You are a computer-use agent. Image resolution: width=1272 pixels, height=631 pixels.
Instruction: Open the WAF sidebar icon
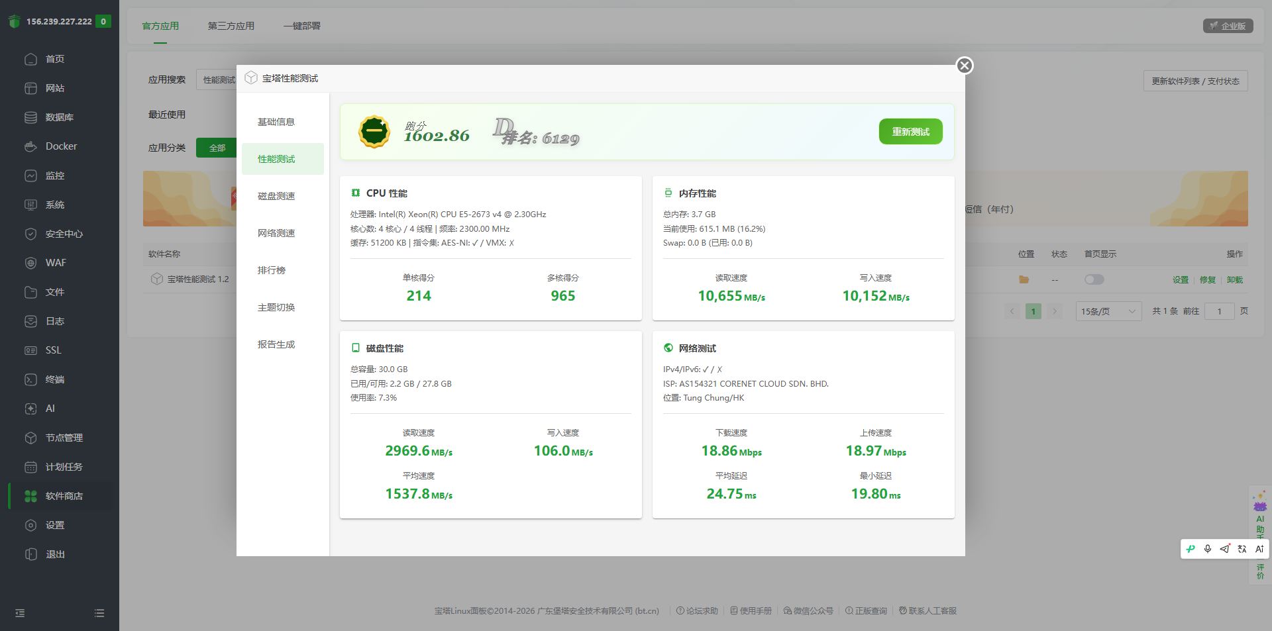click(x=30, y=263)
